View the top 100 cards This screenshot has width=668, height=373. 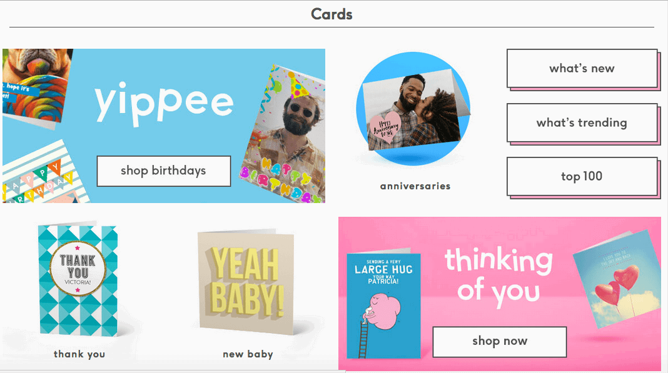click(x=582, y=176)
